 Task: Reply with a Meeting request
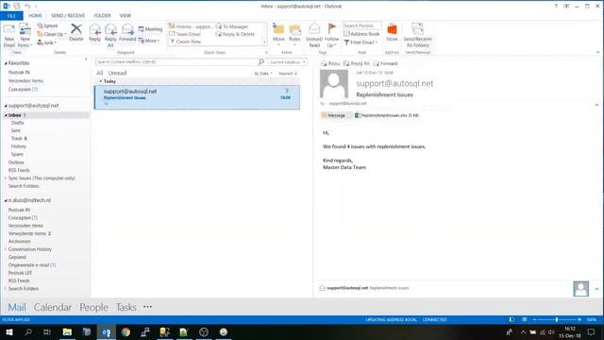tap(150, 29)
